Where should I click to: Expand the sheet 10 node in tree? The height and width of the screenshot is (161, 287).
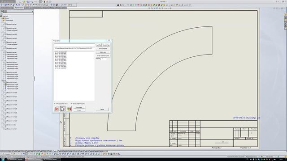tap(3, 80)
